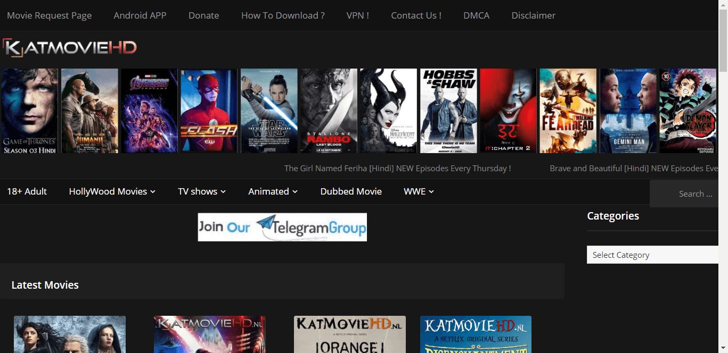Open The Flash poster
Screen dimensions: 728x353
click(209, 111)
